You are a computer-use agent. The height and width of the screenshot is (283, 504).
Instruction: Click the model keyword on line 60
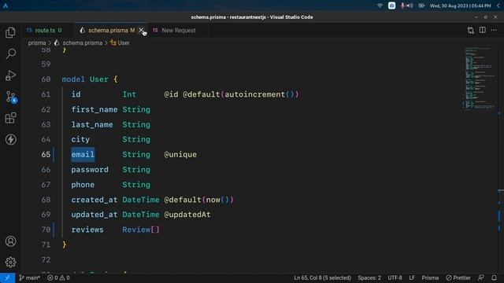73,79
